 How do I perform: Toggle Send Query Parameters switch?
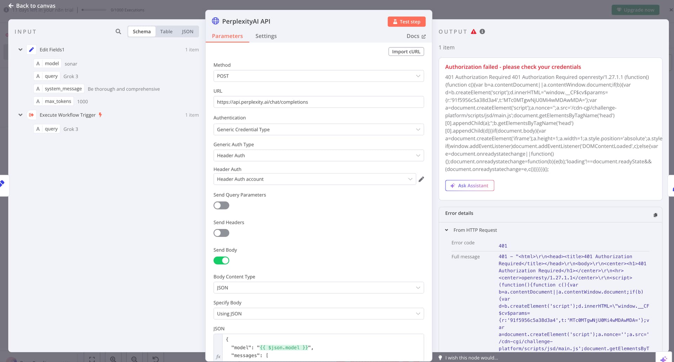tap(221, 205)
